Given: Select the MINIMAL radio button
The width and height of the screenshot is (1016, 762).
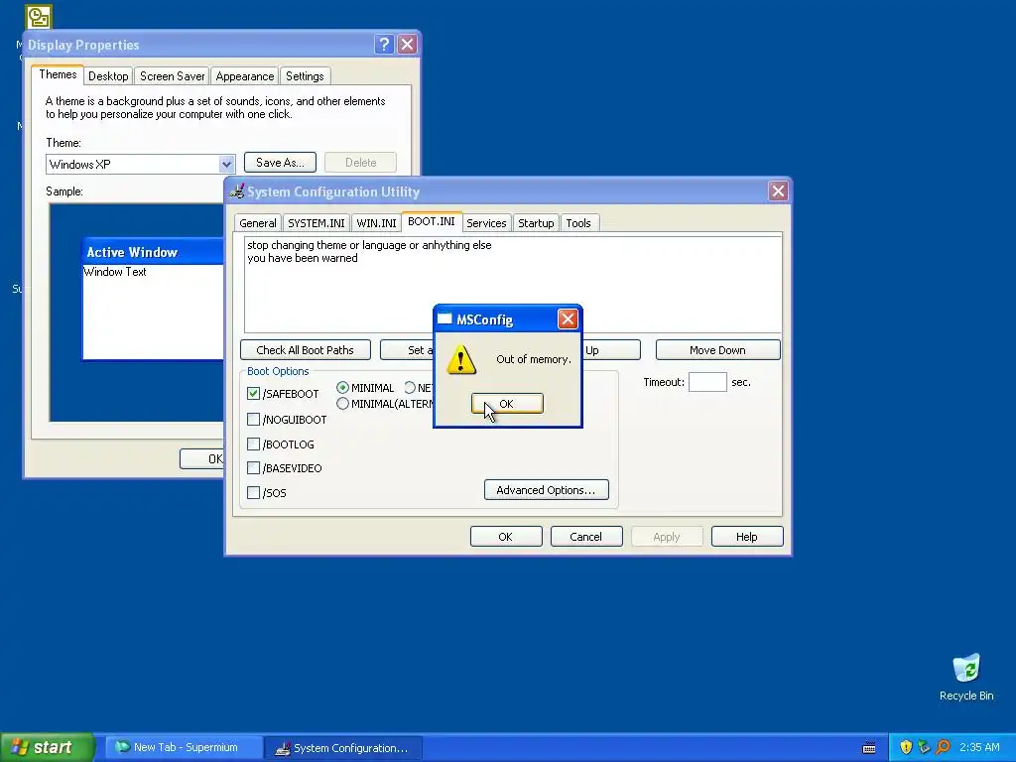Looking at the screenshot, I should [x=342, y=388].
